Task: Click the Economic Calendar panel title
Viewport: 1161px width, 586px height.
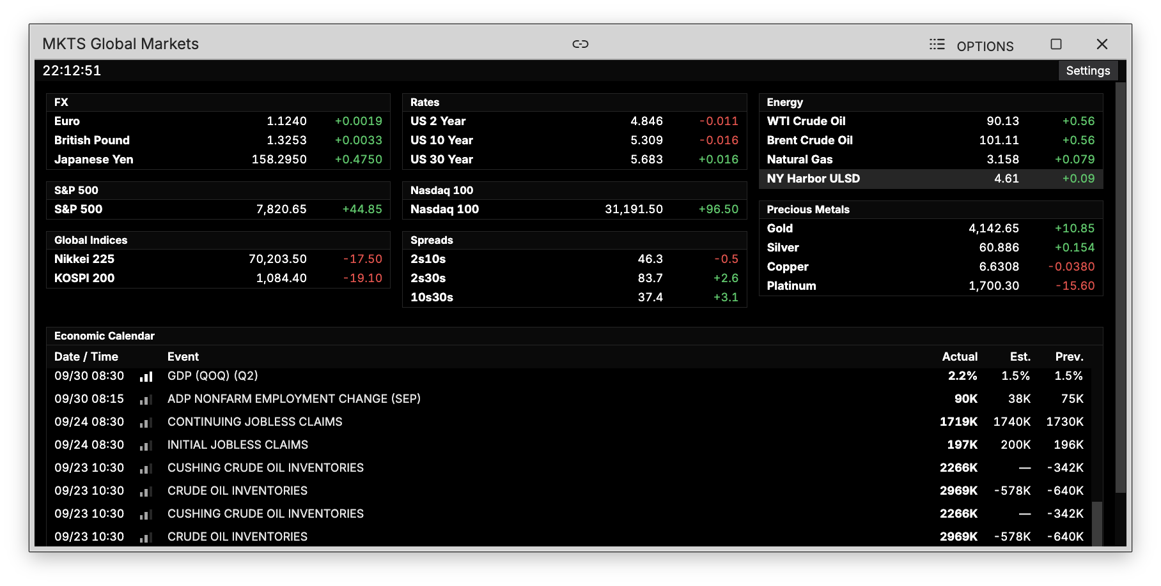Action: pyautogui.click(x=104, y=336)
